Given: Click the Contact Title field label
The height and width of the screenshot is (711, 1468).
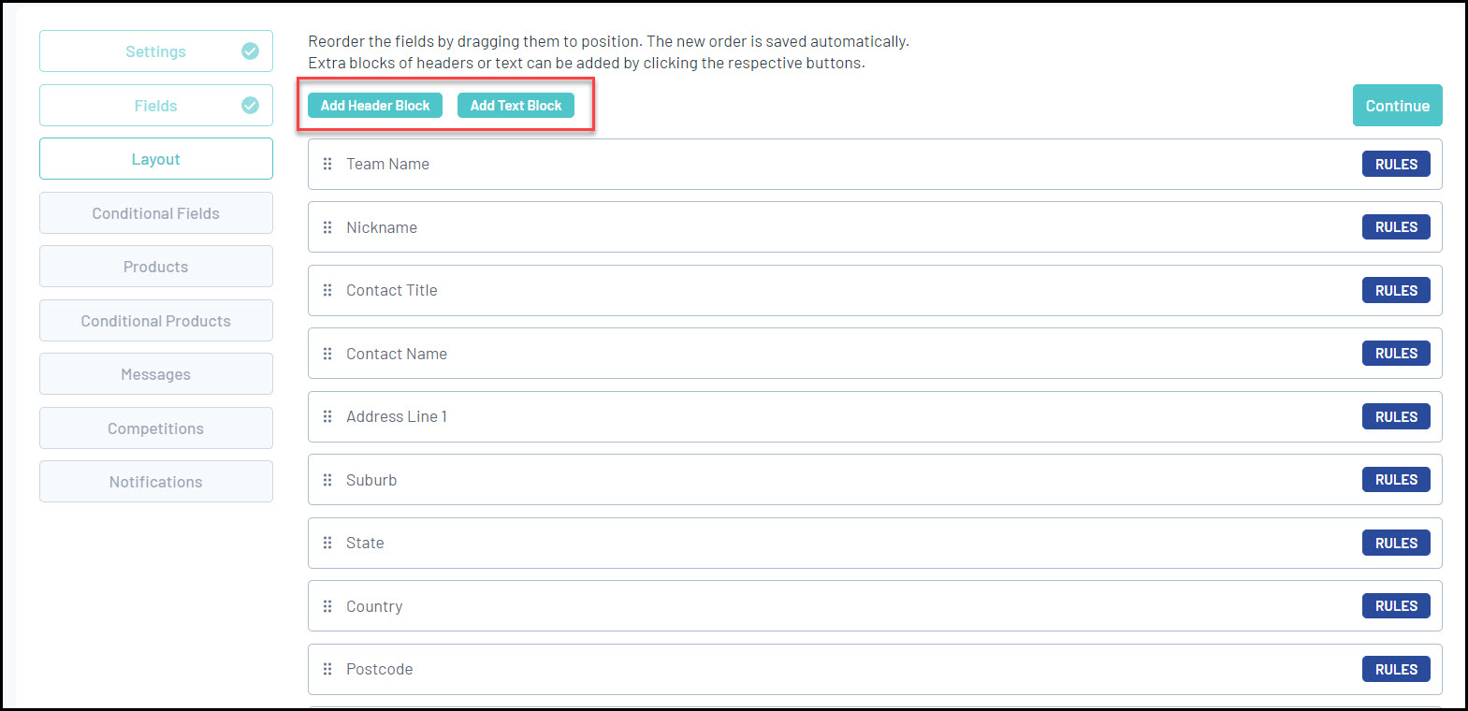Looking at the screenshot, I should pos(391,290).
